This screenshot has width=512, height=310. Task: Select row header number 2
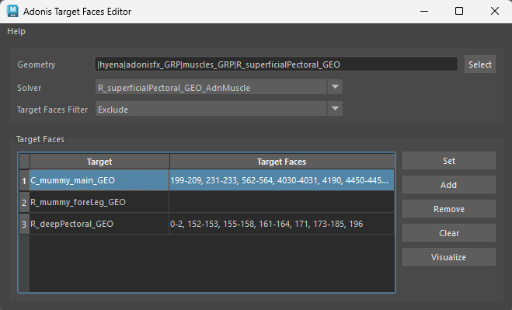pos(24,202)
